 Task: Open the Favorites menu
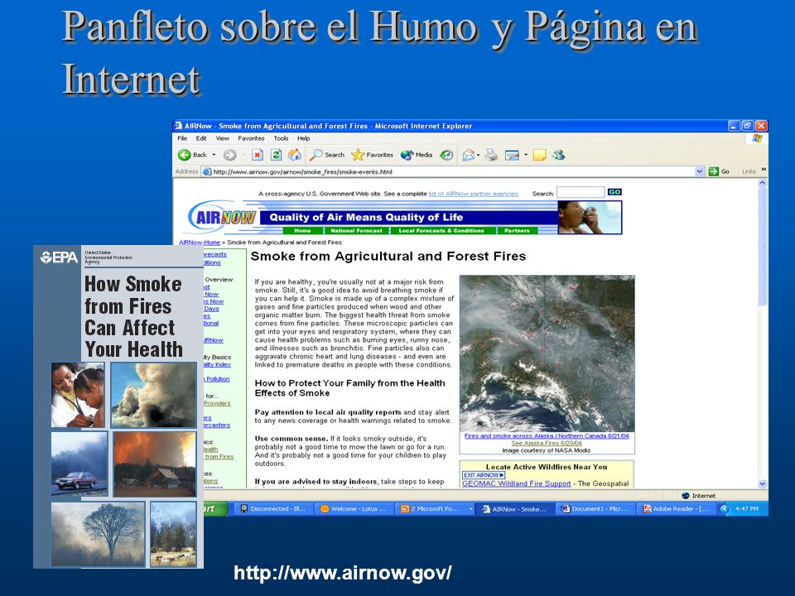[x=251, y=138]
